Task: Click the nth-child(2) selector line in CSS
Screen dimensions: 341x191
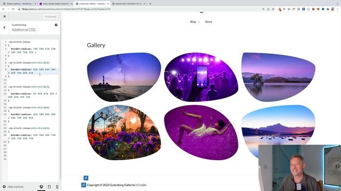Action: tap(29, 63)
